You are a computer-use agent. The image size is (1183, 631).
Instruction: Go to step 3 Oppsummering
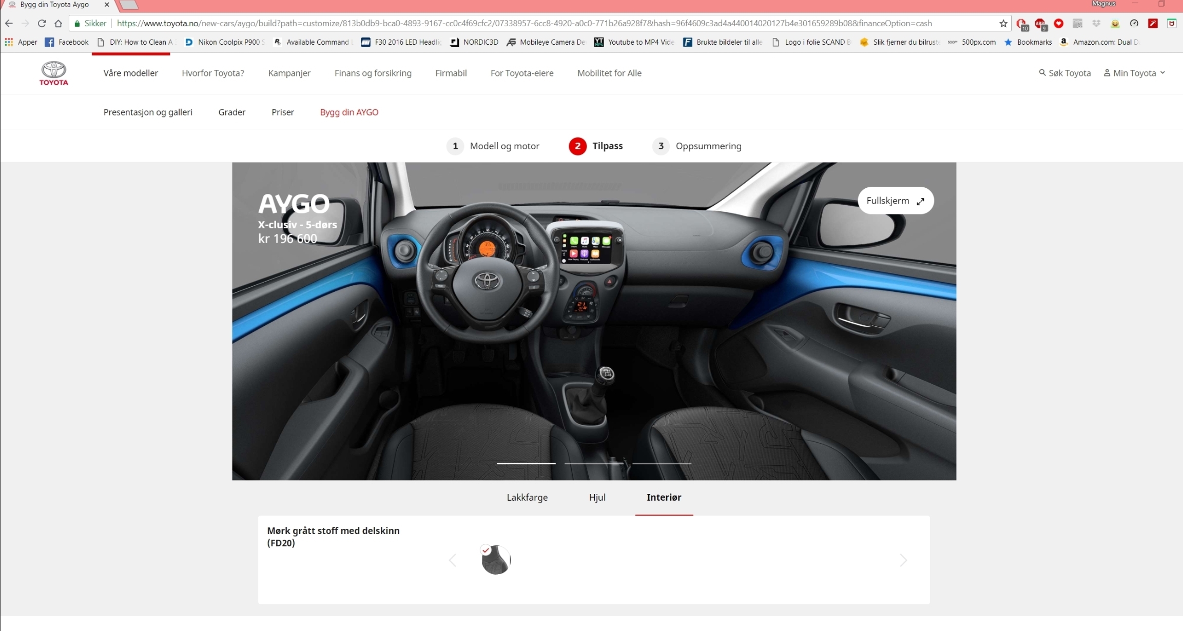(697, 146)
